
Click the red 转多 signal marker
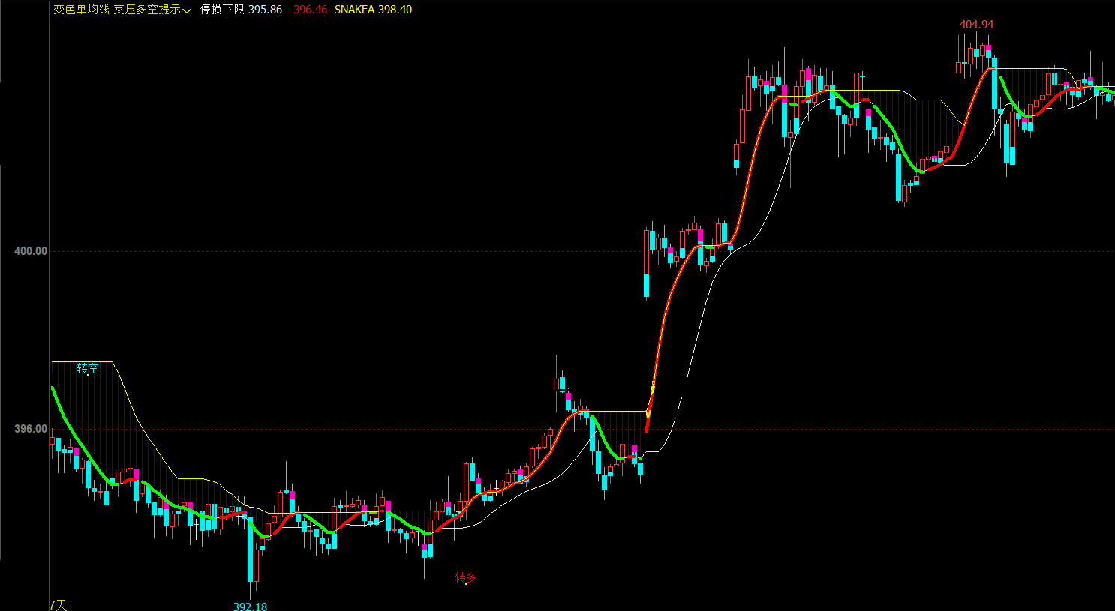pyautogui.click(x=466, y=577)
